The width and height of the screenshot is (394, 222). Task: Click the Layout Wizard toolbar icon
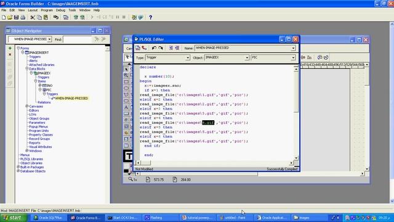coord(141,17)
